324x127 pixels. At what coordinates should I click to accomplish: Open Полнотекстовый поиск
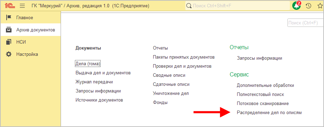click(260, 95)
